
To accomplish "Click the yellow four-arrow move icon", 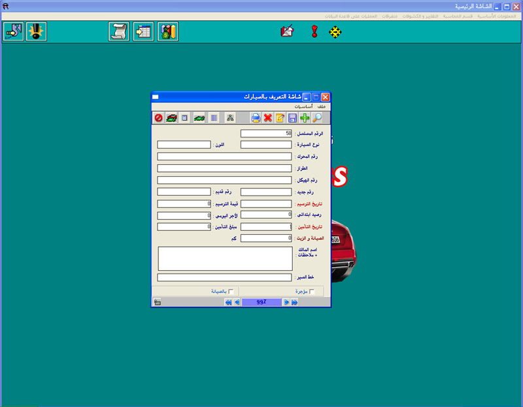I will [x=335, y=31].
